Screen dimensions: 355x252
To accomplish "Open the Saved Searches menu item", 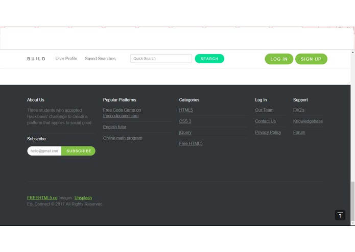I will click(100, 59).
